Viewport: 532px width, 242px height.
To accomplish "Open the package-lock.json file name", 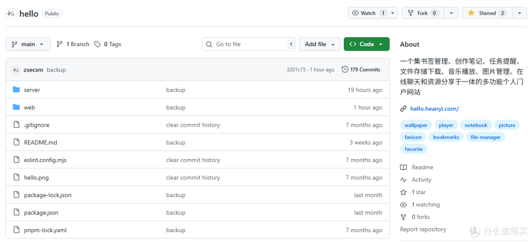I will coord(47,195).
